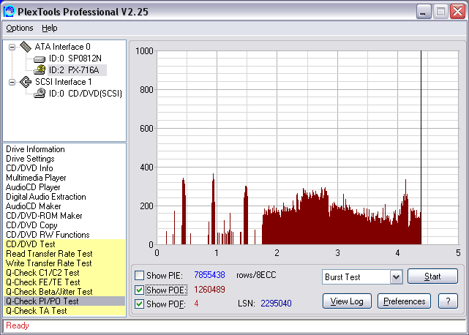Screen dimensions: 469x335
Task: Open the Preferences button
Action: (x=404, y=301)
